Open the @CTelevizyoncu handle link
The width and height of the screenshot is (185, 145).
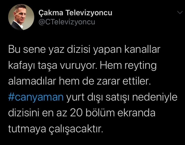[x=67, y=22]
